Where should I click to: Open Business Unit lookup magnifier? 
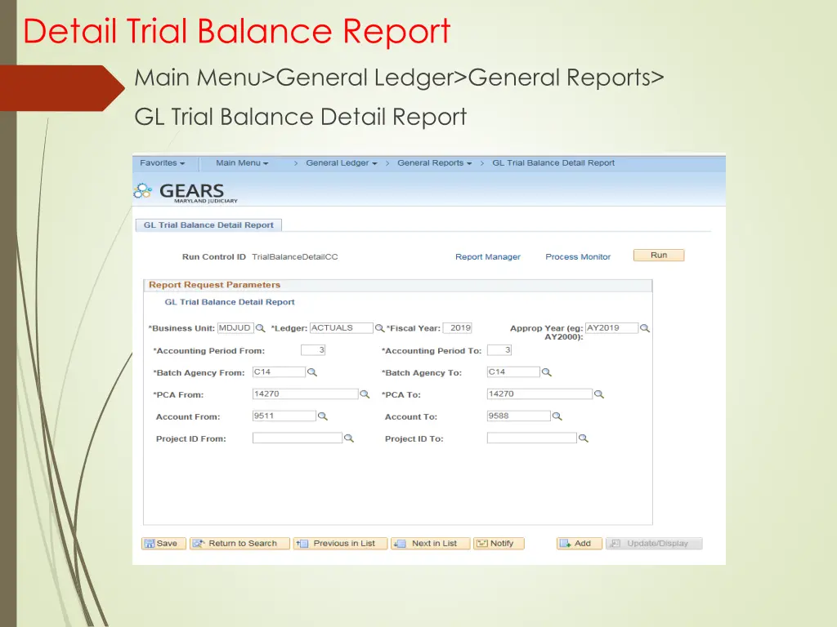pos(261,328)
